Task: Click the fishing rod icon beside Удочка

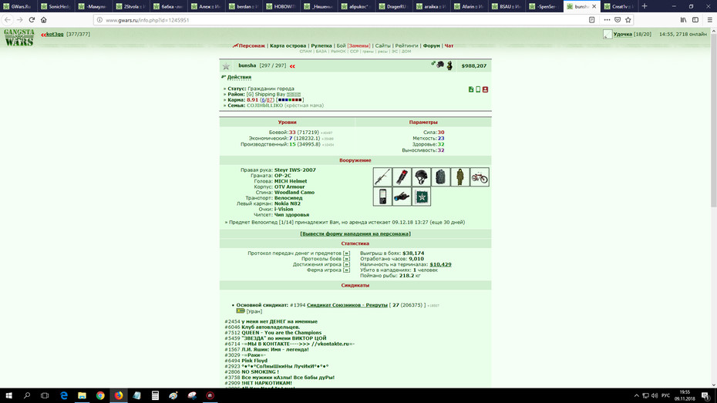Action: 608,34
